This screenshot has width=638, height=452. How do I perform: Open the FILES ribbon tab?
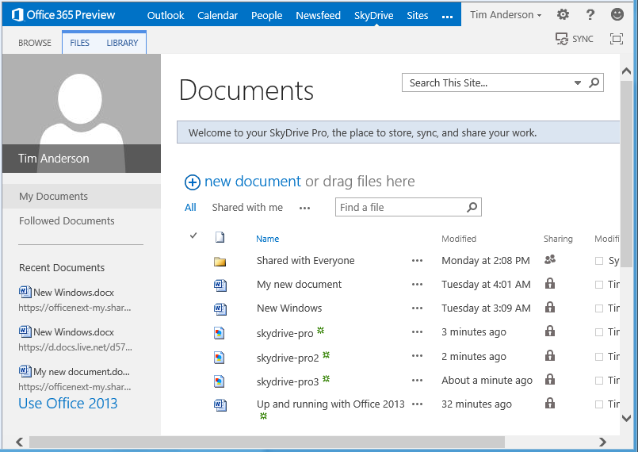pyautogui.click(x=79, y=43)
